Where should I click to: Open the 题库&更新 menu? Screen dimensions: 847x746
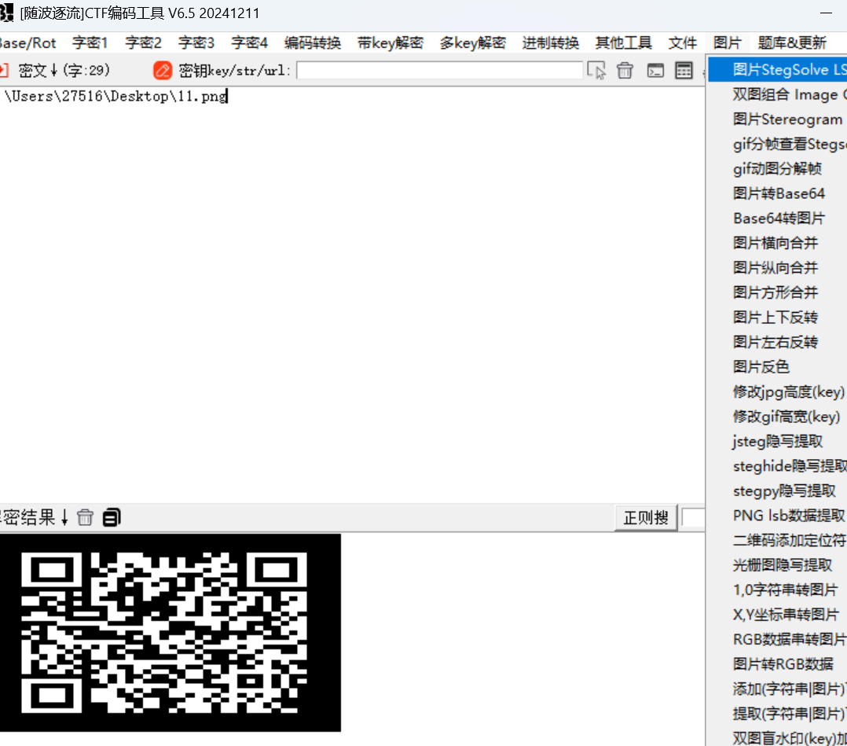point(792,42)
